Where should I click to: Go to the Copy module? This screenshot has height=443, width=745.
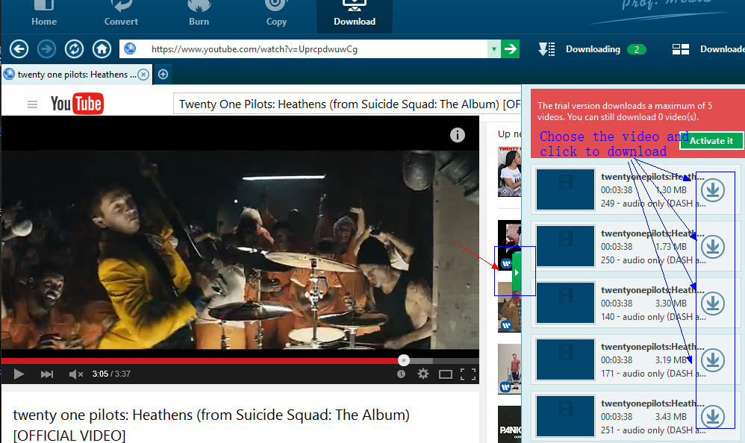(x=276, y=14)
